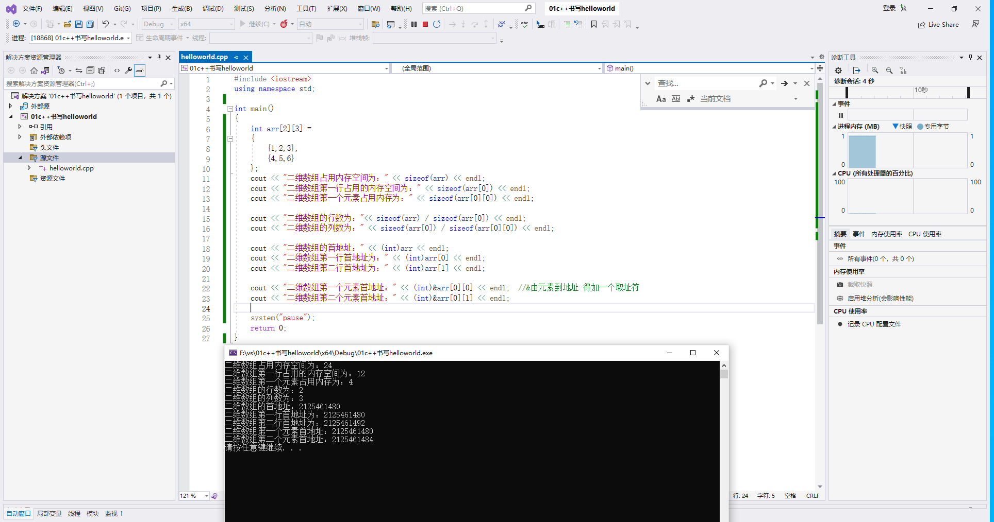Toggle the pin on helloworld.cpp tab
Viewport: 994px width, 522px height.
pyautogui.click(x=237, y=57)
